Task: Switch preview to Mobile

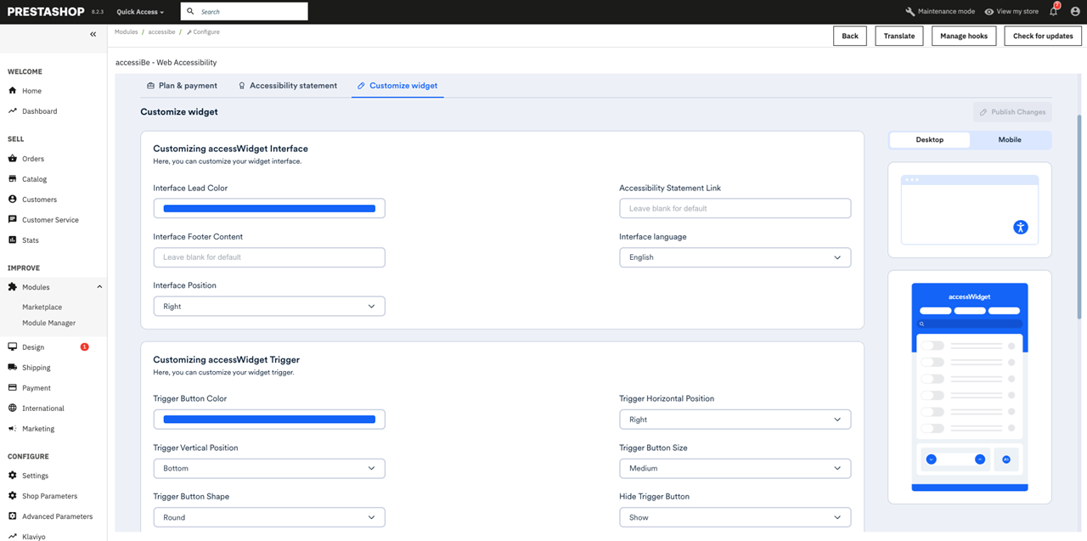Action: tap(1010, 139)
